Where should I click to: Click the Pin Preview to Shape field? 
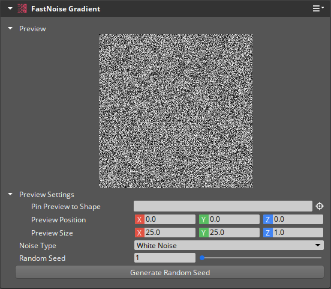pyautogui.click(x=223, y=206)
